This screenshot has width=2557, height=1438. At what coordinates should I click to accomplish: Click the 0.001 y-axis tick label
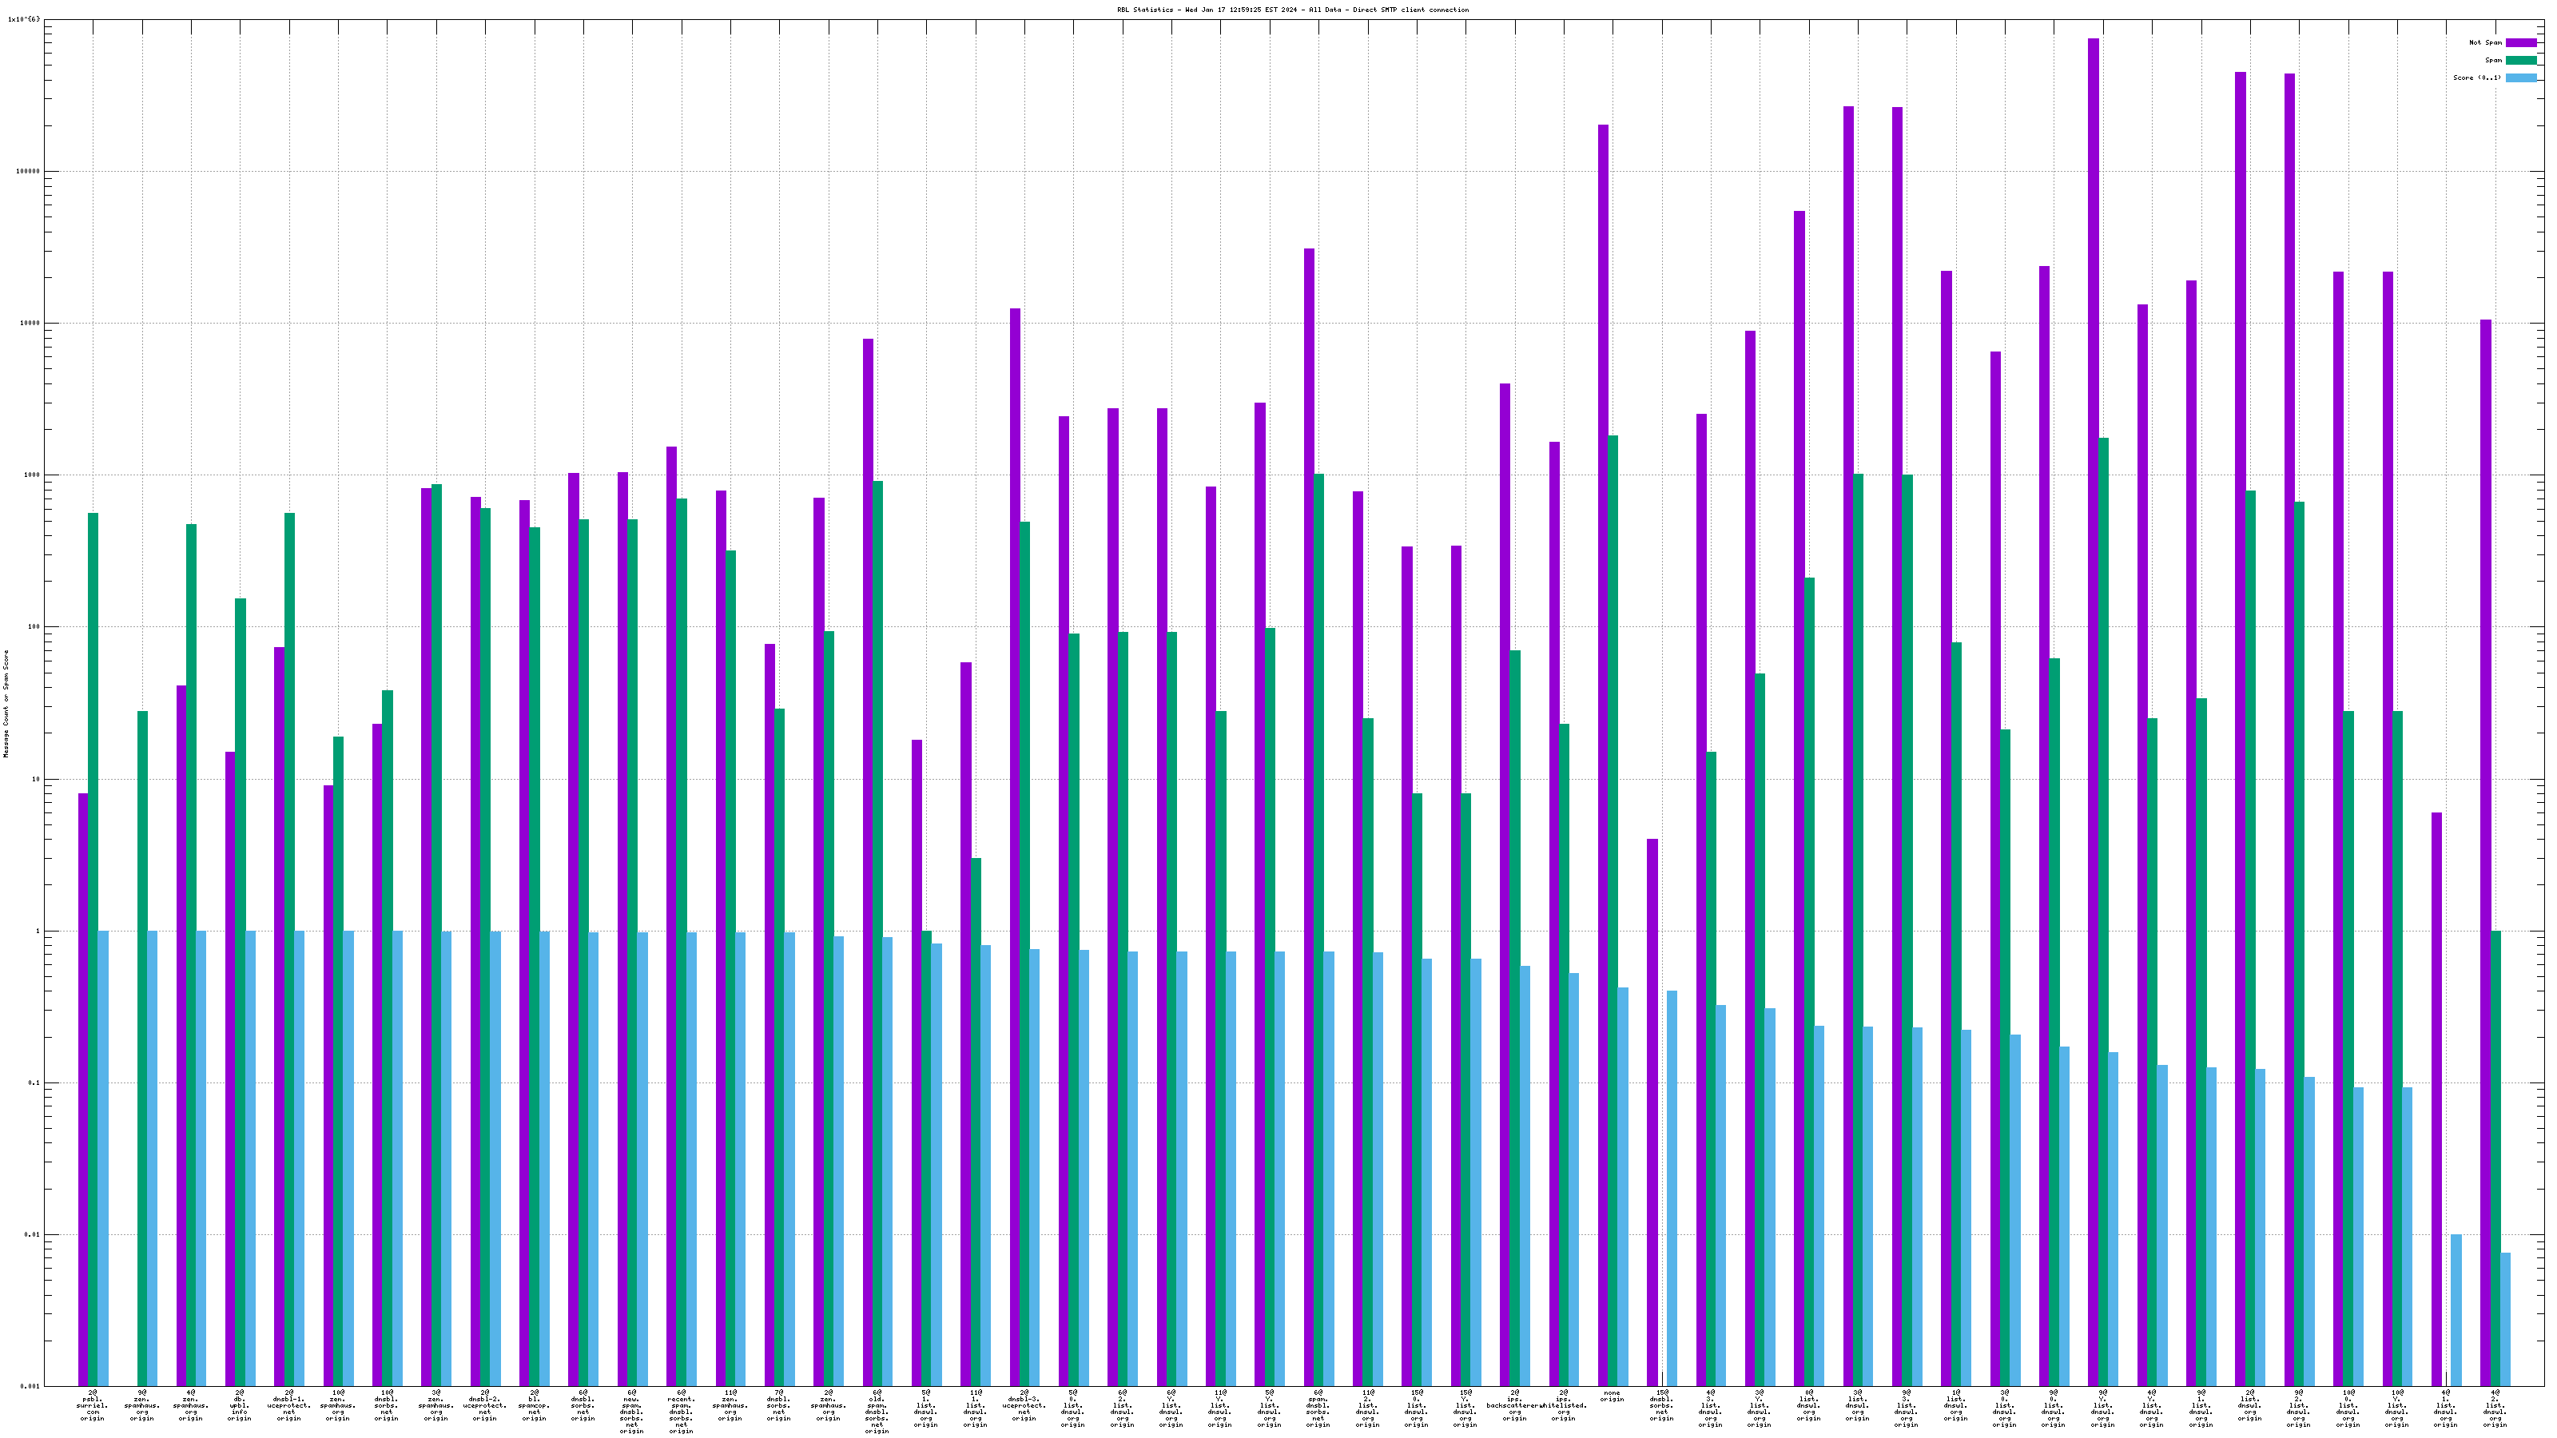[x=31, y=1386]
